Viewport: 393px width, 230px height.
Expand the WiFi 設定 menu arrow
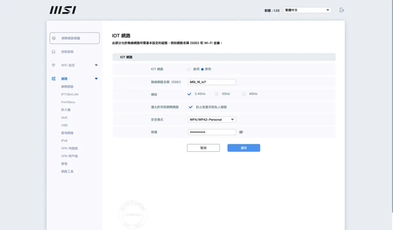96,65
